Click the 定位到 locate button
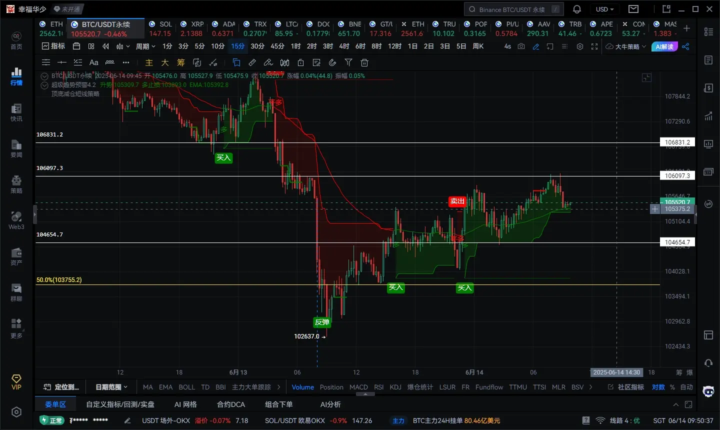Viewport: 720px width, 430px height. click(61, 387)
